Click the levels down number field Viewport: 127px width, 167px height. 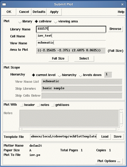108,75
